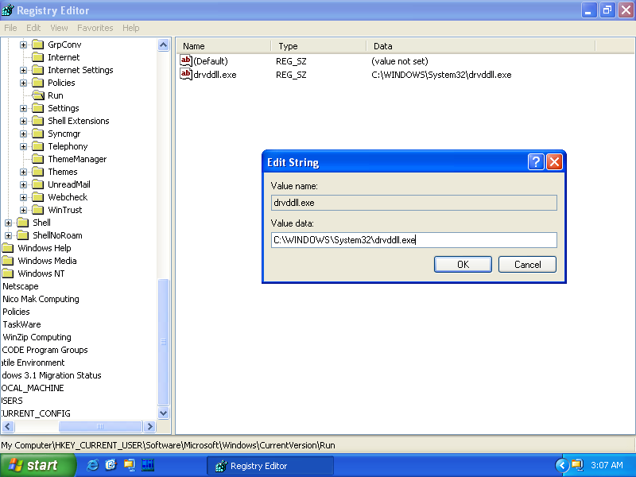This screenshot has width=636, height=477.
Task: Launch Internet Explorer from Quick Launch
Action: (x=92, y=465)
